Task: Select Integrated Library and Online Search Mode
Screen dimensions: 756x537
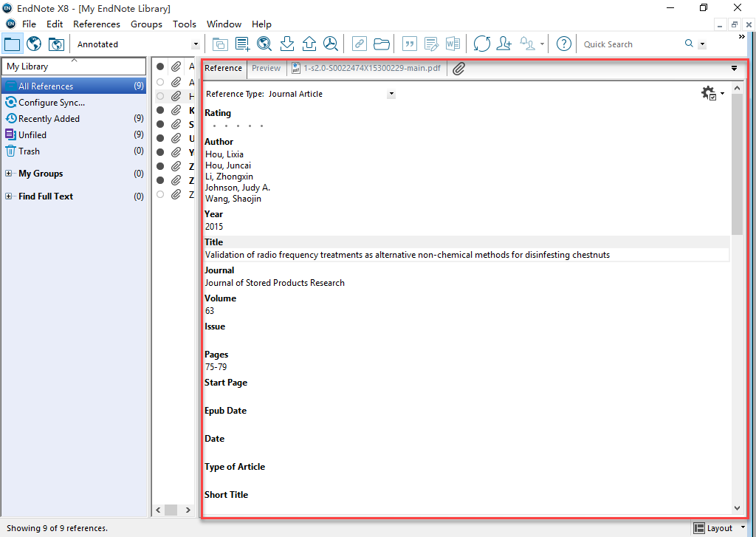Action: pos(56,44)
